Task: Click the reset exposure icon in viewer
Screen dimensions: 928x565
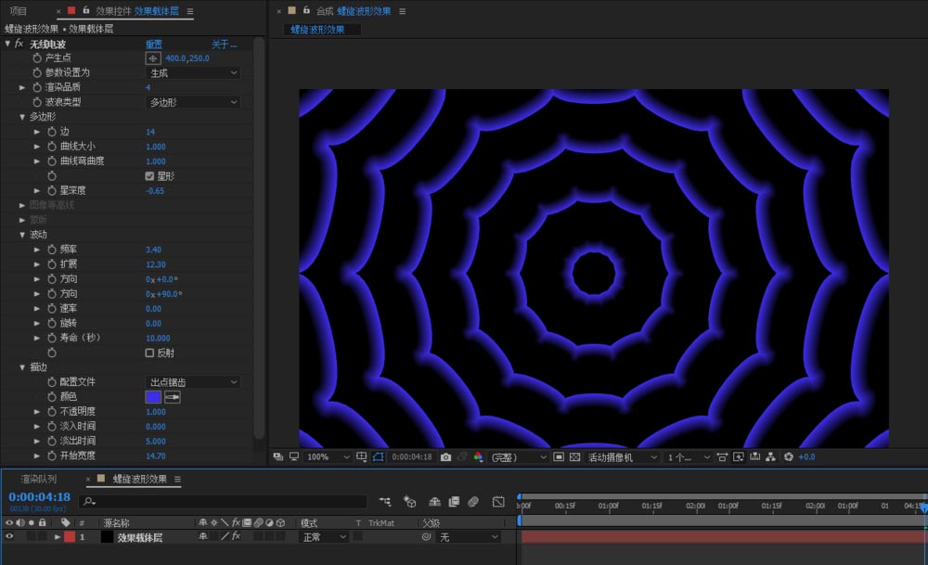Action: [789, 457]
